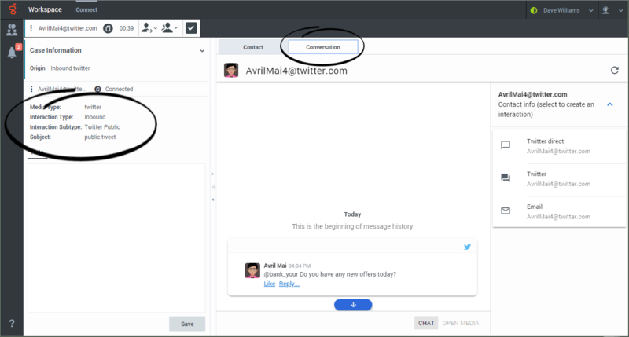Switch to the Contact tab

pyautogui.click(x=253, y=47)
